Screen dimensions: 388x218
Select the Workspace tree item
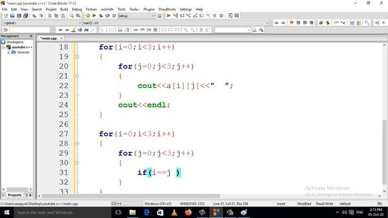tap(15, 42)
